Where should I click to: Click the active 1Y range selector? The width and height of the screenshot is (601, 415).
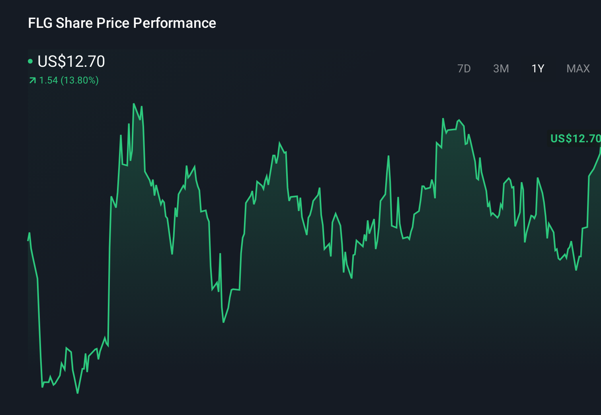pos(537,68)
